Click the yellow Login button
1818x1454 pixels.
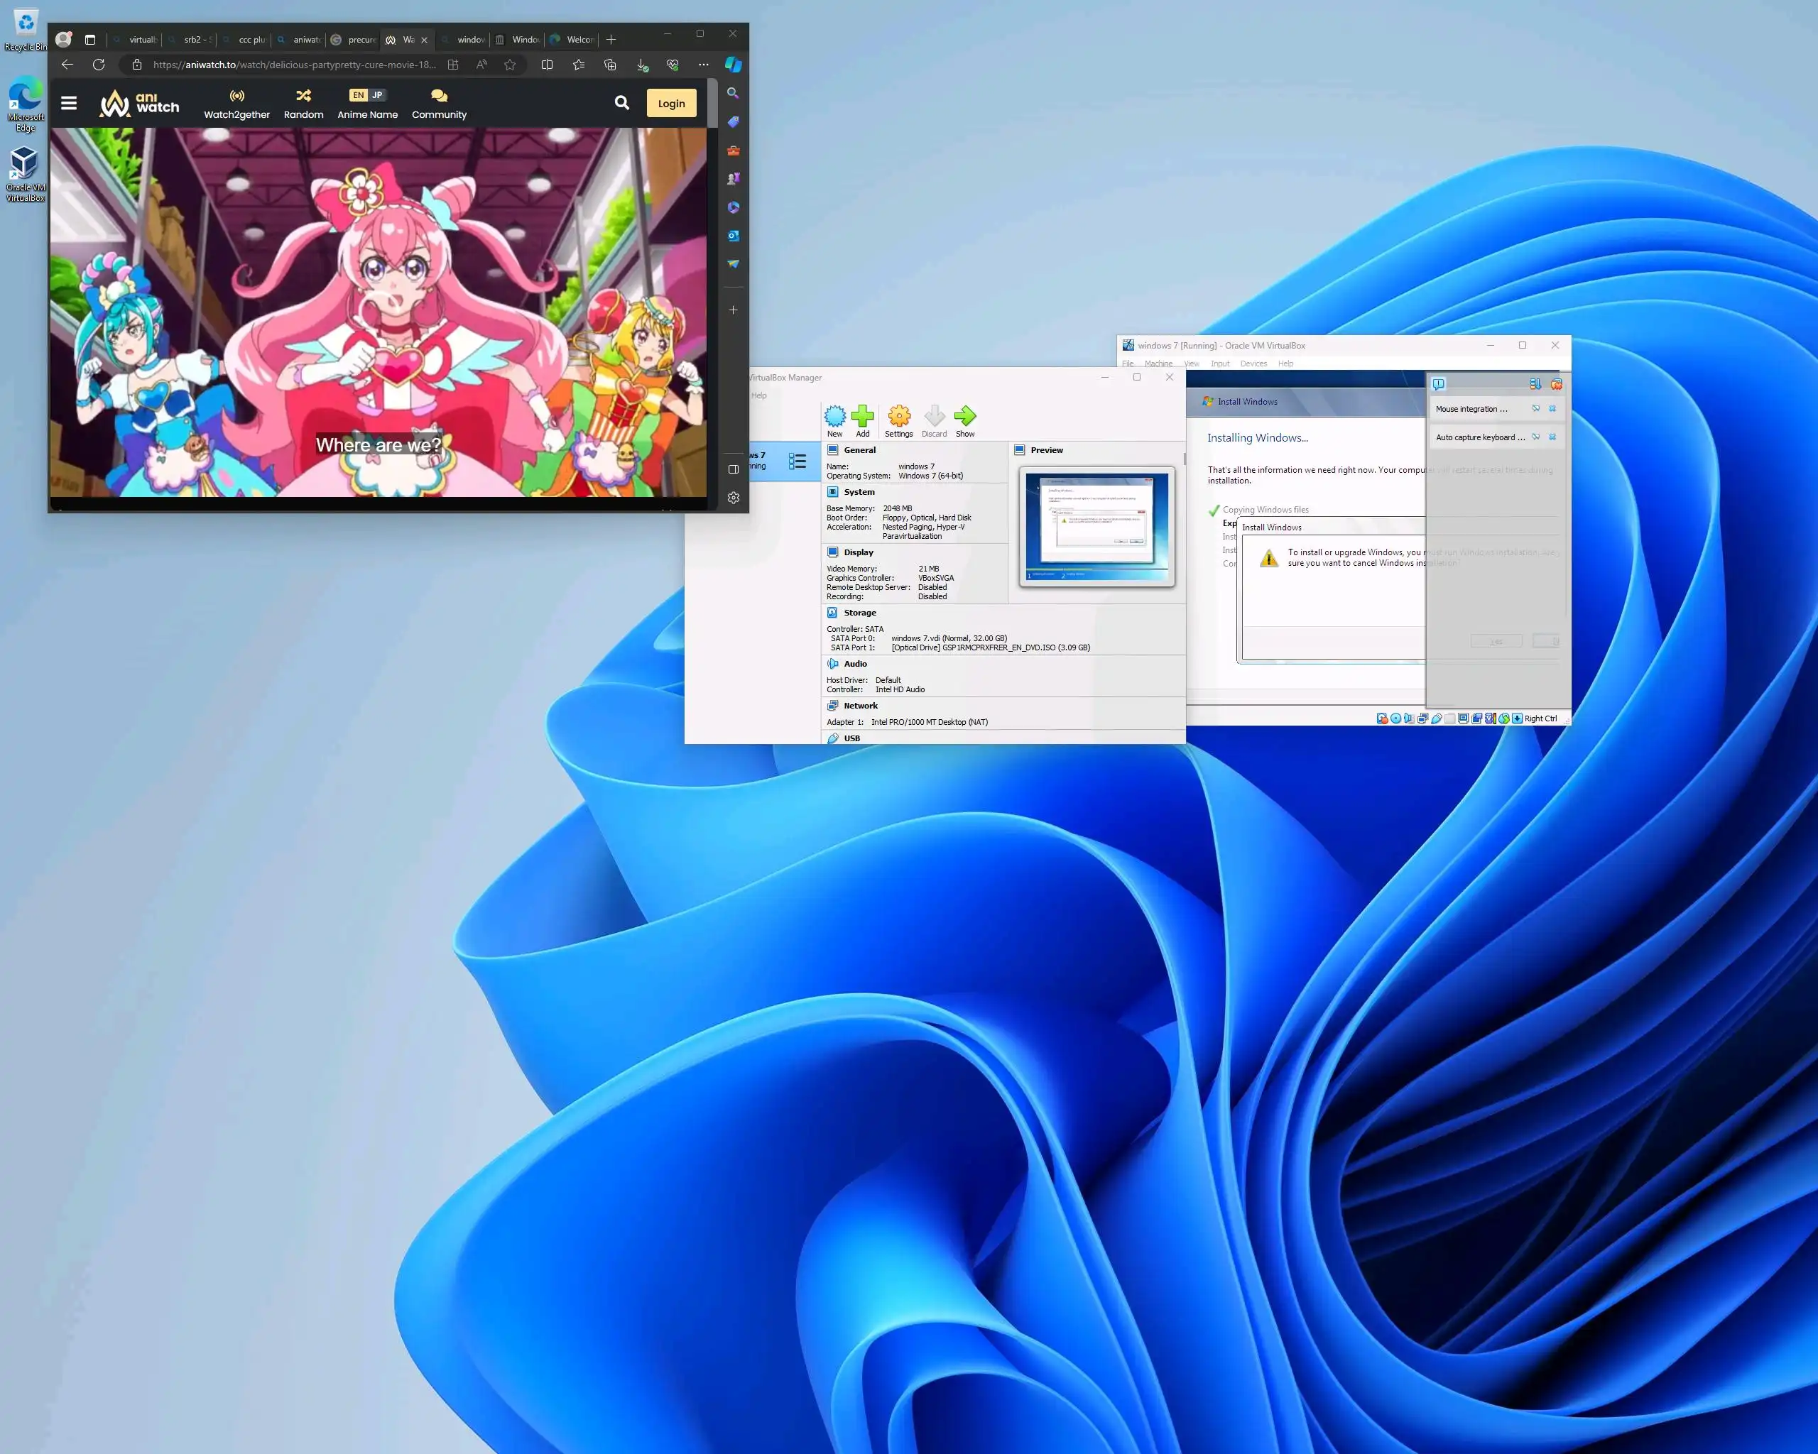[x=670, y=103]
